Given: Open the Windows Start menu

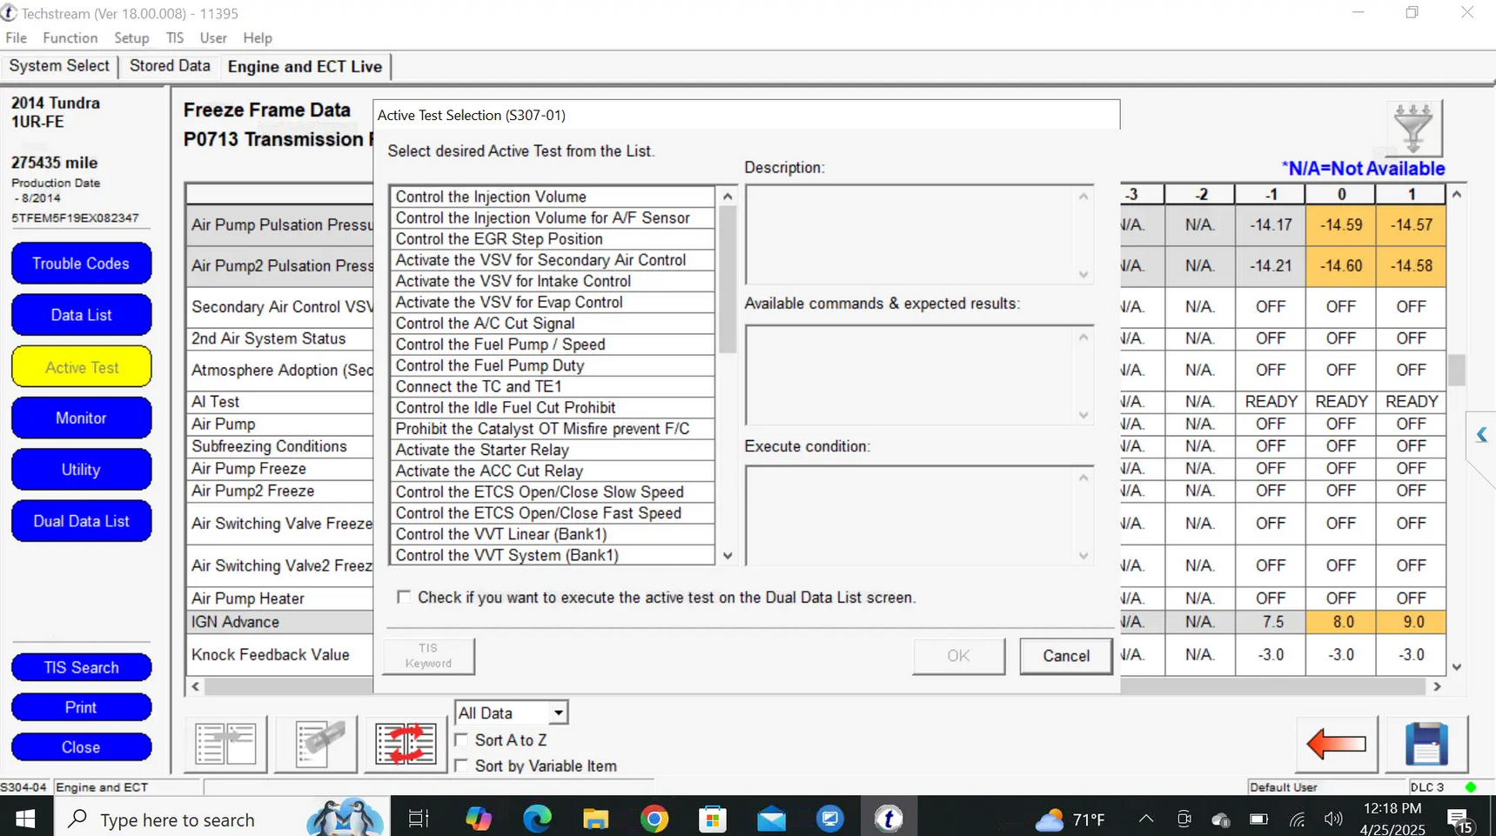Looking at the screenshot, I should pyautogui.click(x=25, y=819).
